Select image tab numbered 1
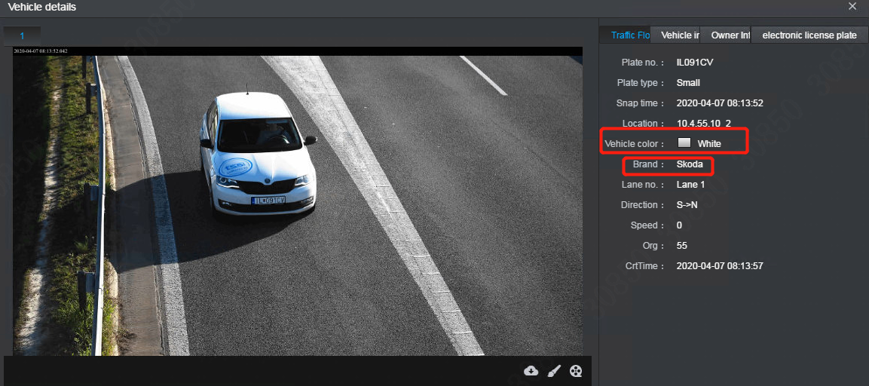This screenshot has height=386, width=869. coord(22,36)
